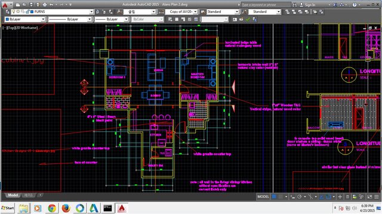The height and width of the screenshot is (214, 382).
Task: Toggle snap mode in status bar
Action: coord(281,197)
